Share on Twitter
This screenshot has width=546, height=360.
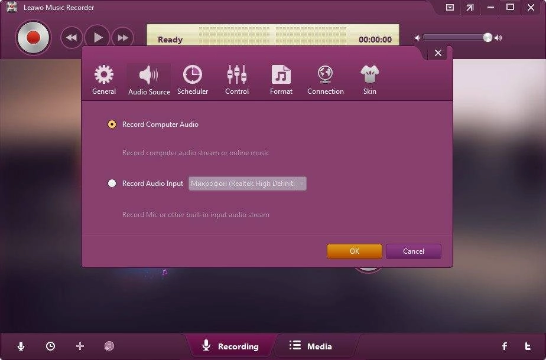(528, 346)
